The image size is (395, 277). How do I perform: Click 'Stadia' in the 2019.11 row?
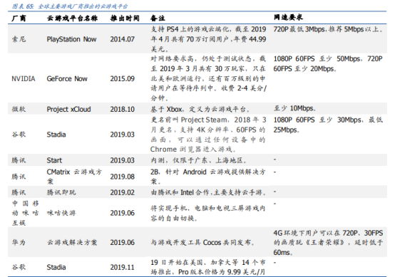pyautogui.click(x=56, y=267)
